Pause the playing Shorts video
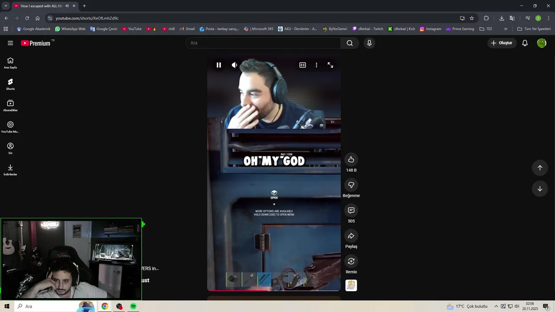 click(x=219, y=65)
